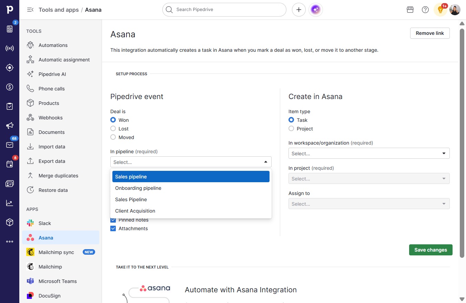Open the Sales Assistant lightbulb icon
This screenshot has height=303, width=466.
[x=440, y=10]
